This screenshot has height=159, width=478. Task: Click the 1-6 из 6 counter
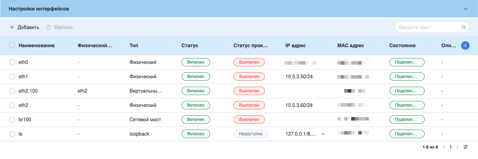pyautogui.click(x=430, y=147)
